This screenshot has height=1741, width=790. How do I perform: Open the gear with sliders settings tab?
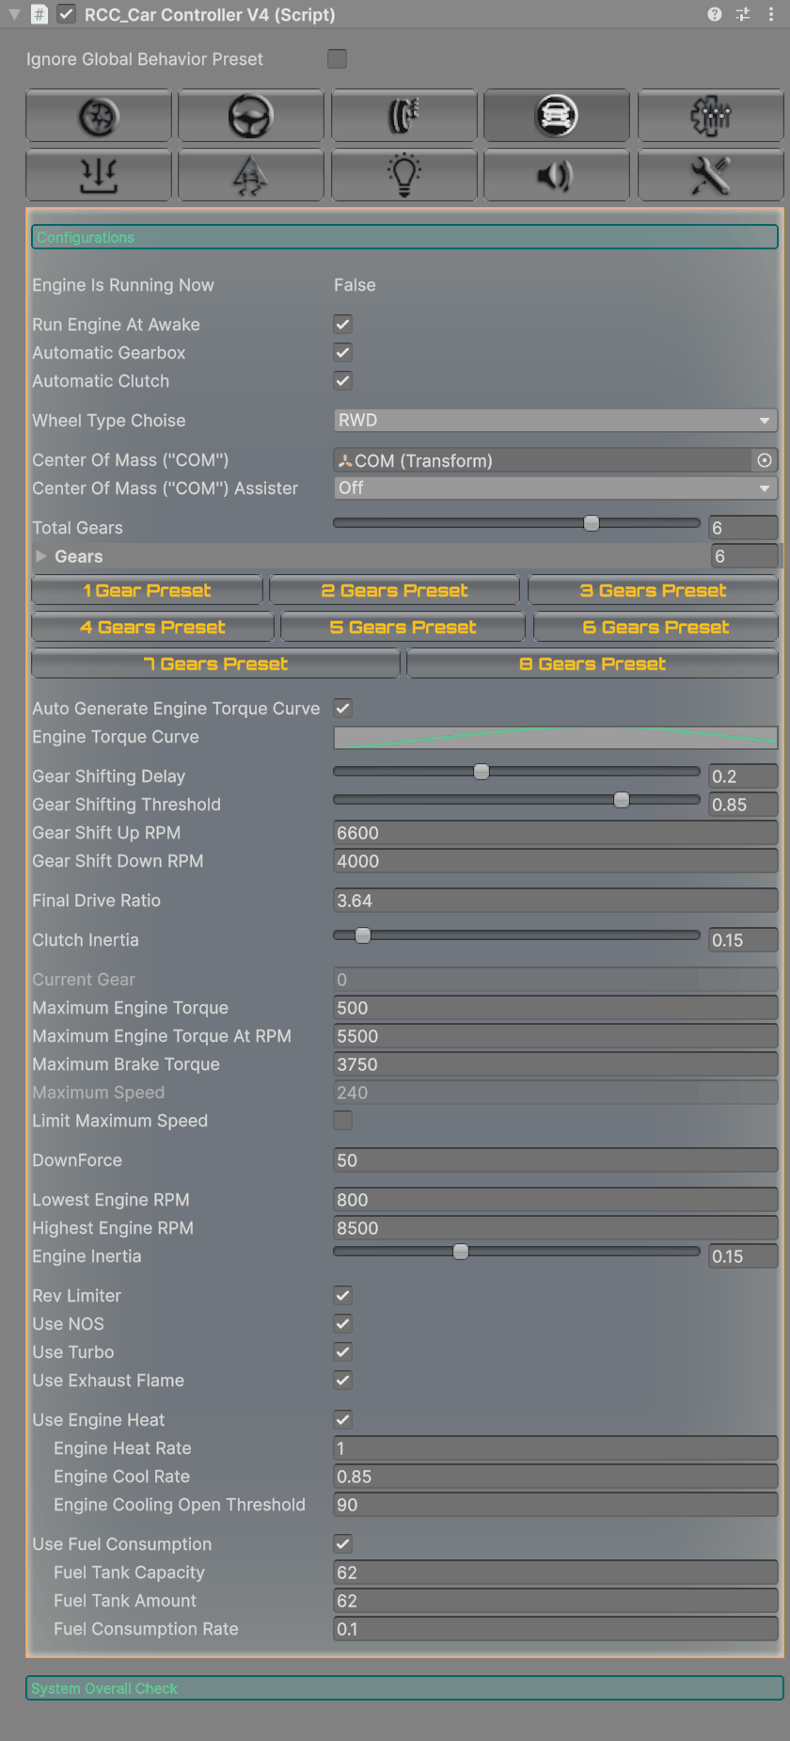(710, 116)
